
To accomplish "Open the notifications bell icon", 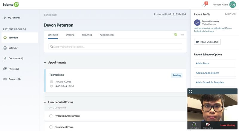I will (x=204, y=5).
